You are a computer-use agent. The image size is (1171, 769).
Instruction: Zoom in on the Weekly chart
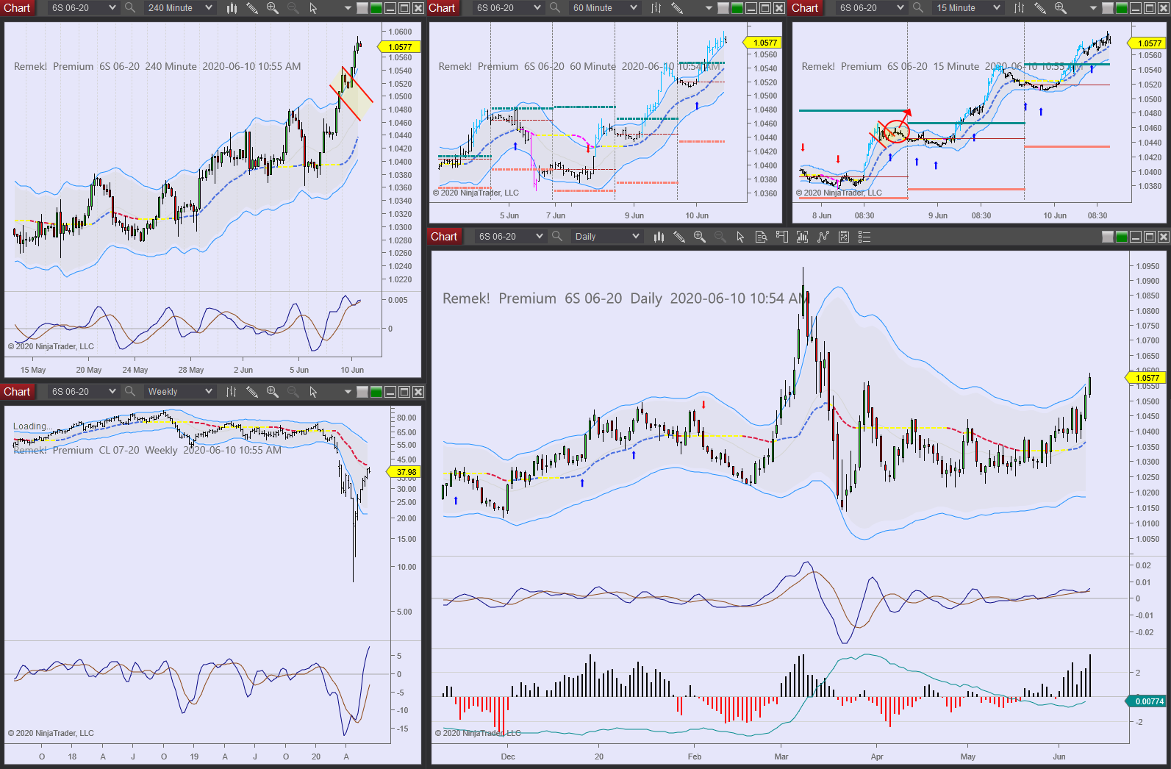273,392
